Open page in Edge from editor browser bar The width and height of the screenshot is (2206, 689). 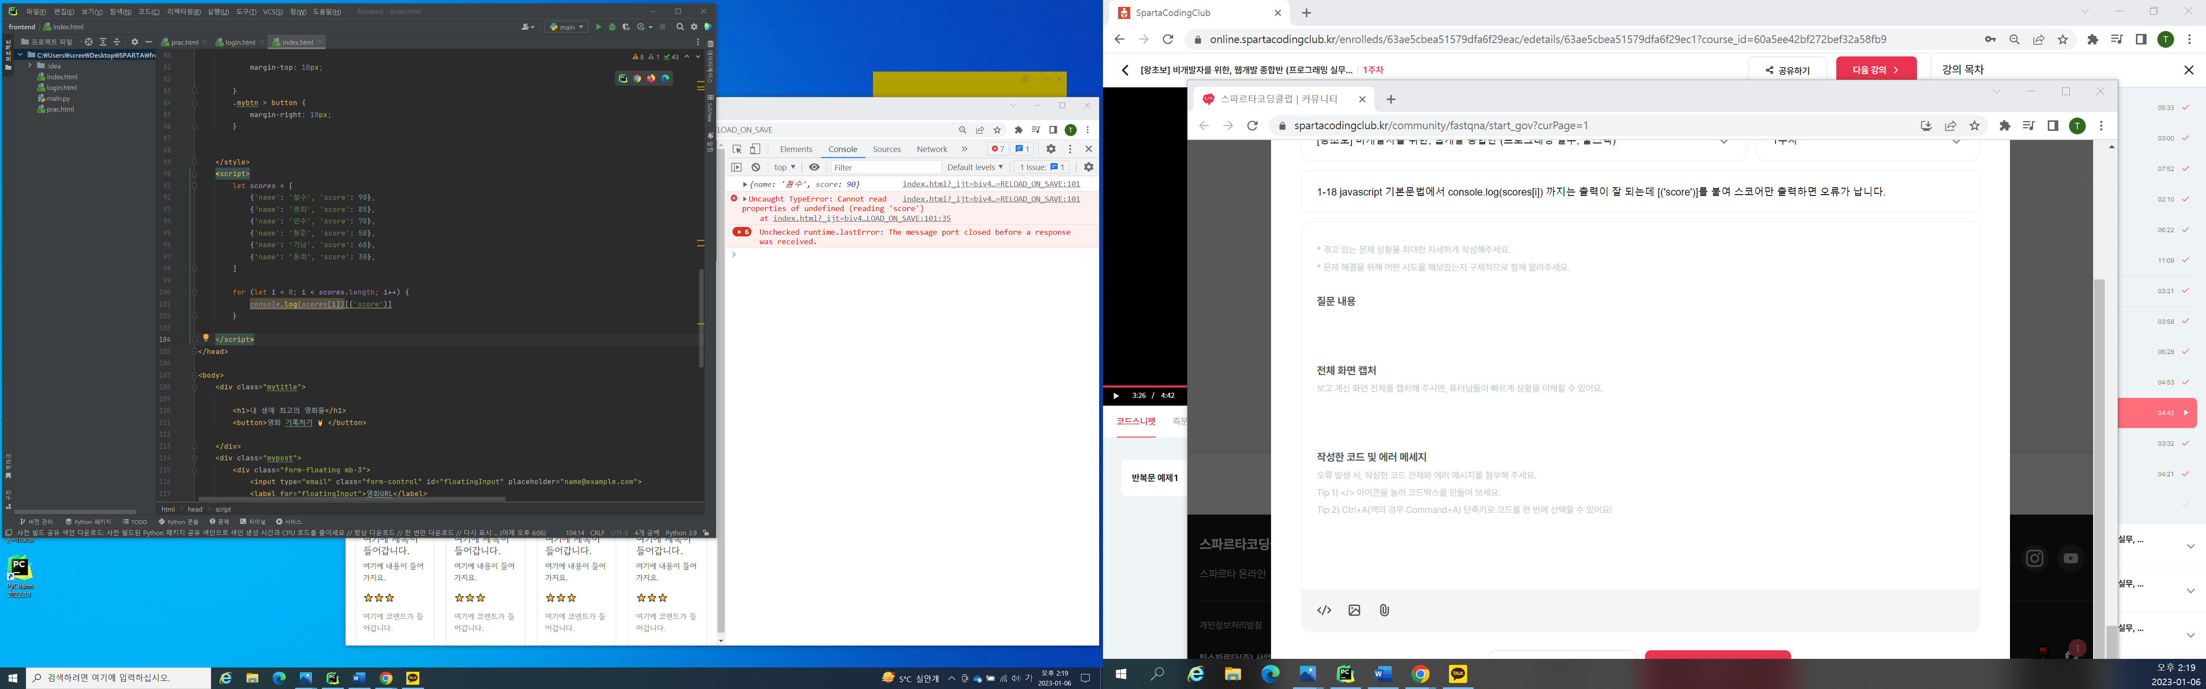pyautogui.click(x=665, y=78)
